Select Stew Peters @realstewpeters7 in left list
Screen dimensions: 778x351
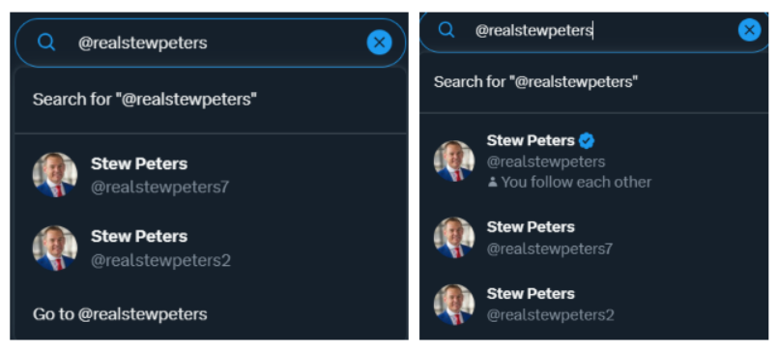[211, 175]
